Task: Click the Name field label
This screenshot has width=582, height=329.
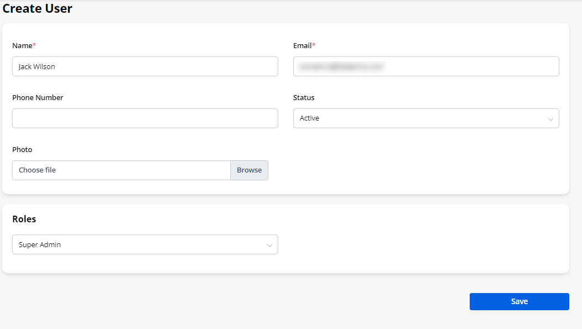Action: click(23, 45)
